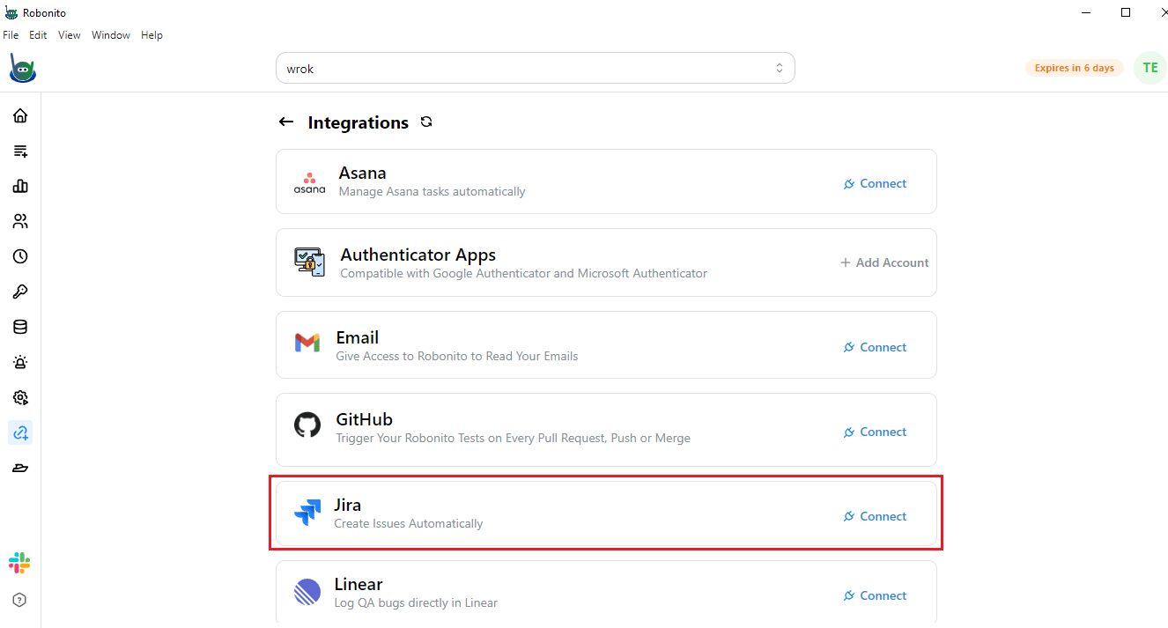Image resolution: width=1168 pixels, height=628 pixels.
Task: Connect the Email integration
Action: click(875, 347)
